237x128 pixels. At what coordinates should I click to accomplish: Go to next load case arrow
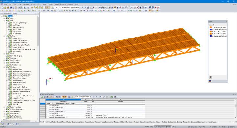[x=85, y=8]
